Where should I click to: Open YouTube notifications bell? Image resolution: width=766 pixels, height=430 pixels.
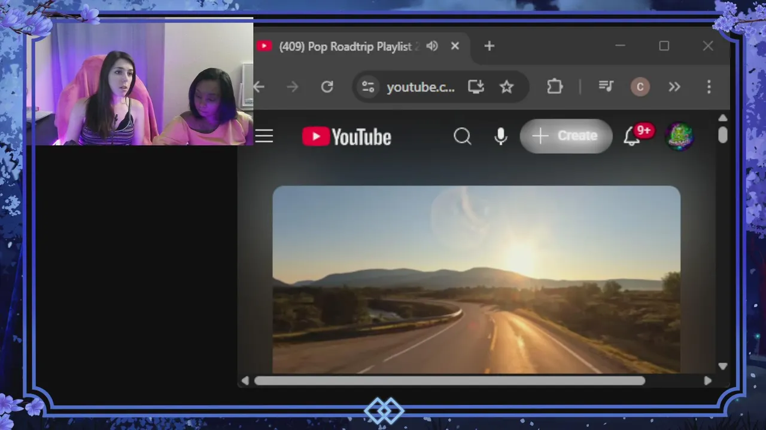(x=632, y=137)
